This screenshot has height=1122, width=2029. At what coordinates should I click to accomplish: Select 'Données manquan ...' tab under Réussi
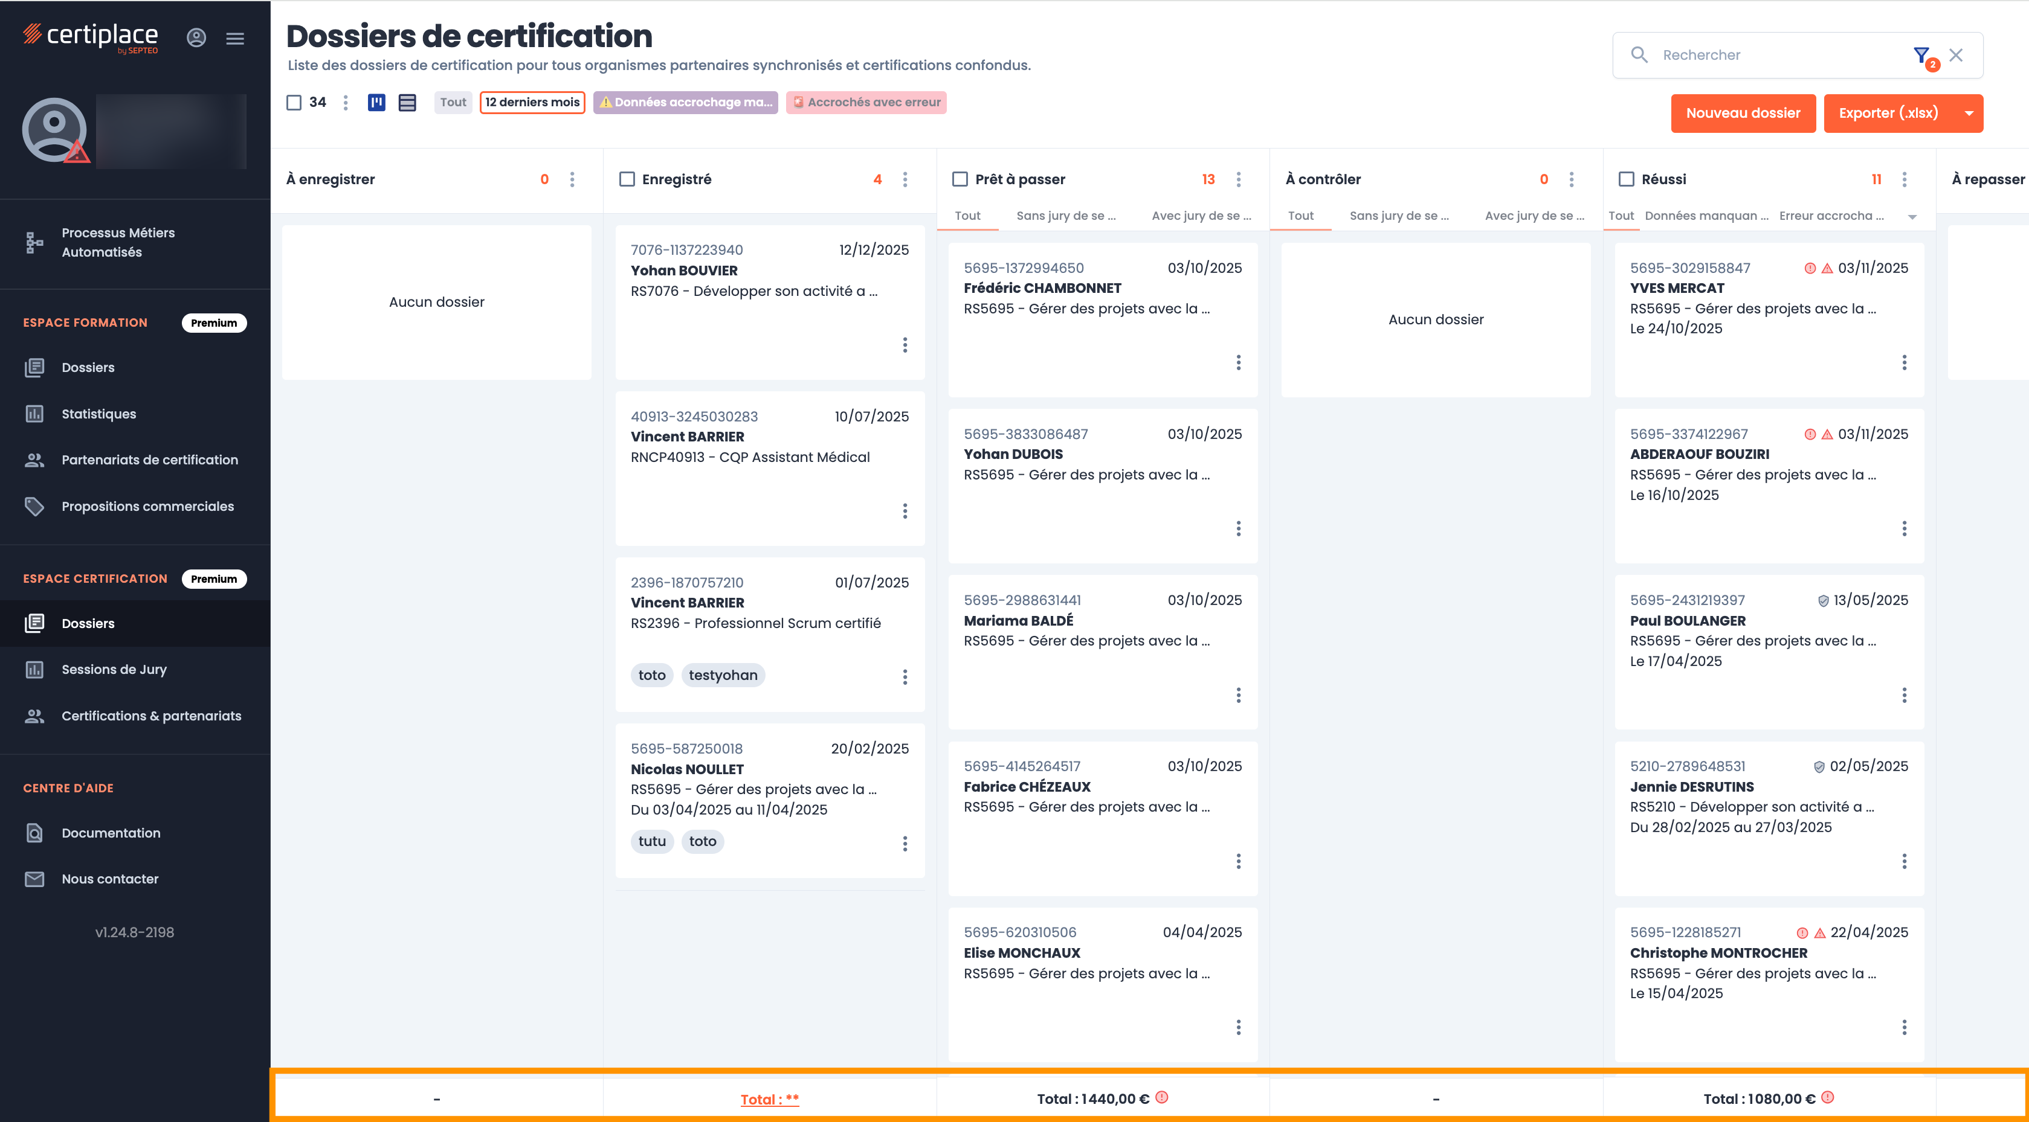pos(1706,216)
